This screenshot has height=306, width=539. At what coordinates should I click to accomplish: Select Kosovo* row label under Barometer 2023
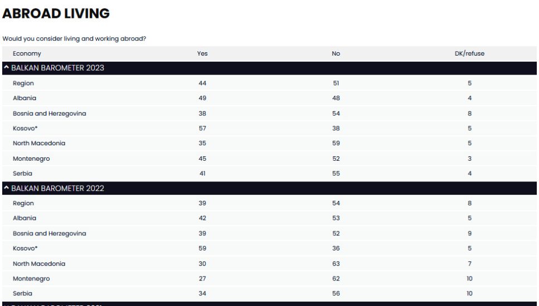click(x=25, y=129)
